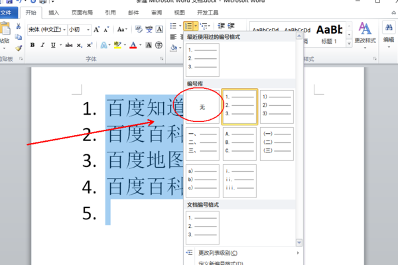This screenshot has height=265, width=398.
Task: Toggle Strikethrough formatting
Action: (x=69, y=45)
